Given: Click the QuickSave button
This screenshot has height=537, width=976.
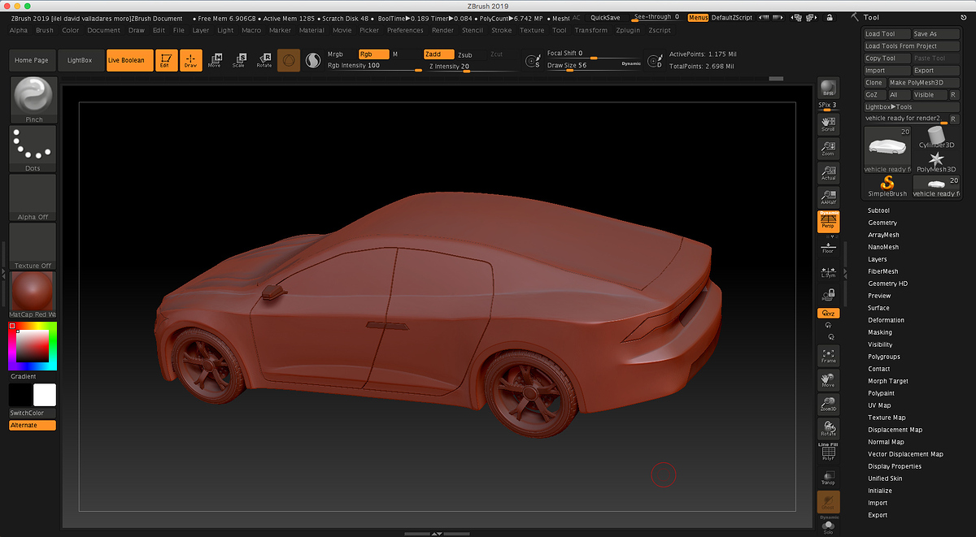Looking at the screenshot, I should (605, 17).
